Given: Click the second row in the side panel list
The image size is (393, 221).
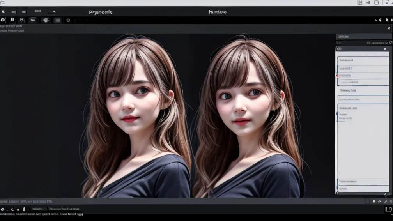Looking at the screenshot, I should pyautogui.click(x=363, y=69).
